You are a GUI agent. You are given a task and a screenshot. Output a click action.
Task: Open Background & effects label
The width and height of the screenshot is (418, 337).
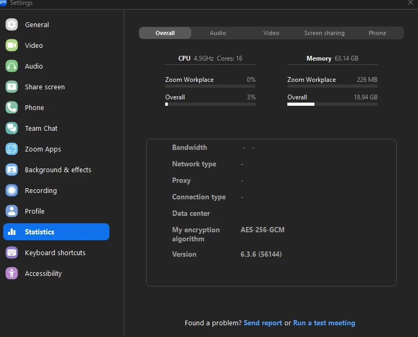(x=58, y=170)
